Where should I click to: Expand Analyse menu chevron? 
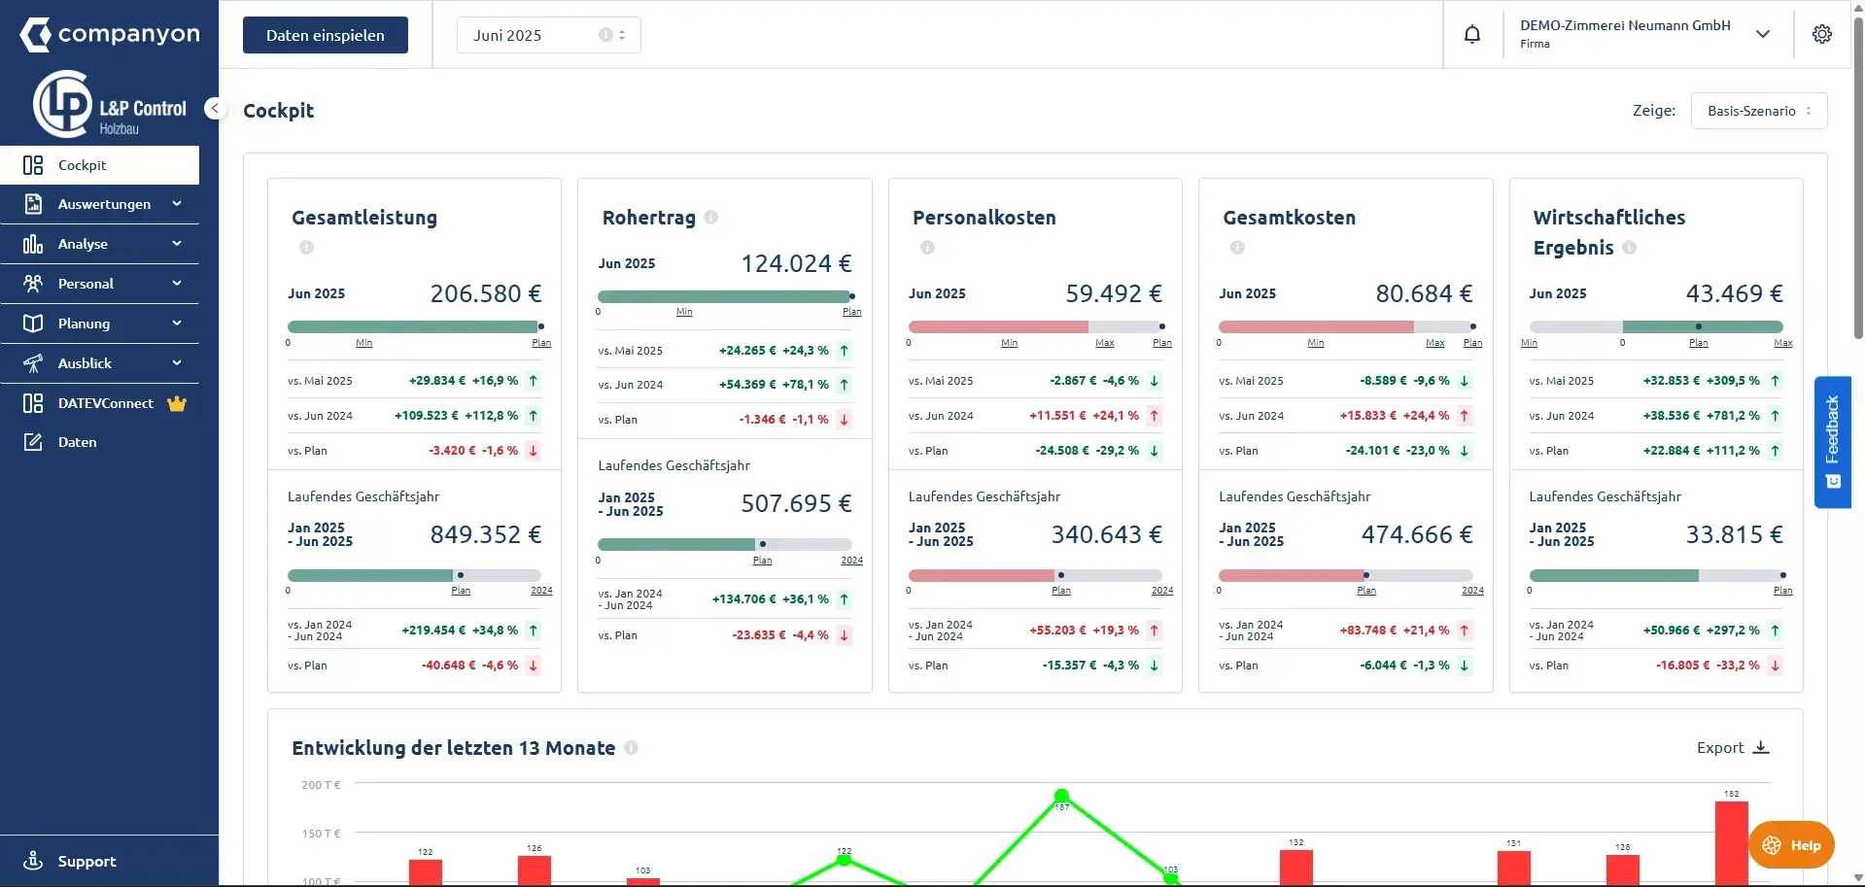tap(177, 244)
